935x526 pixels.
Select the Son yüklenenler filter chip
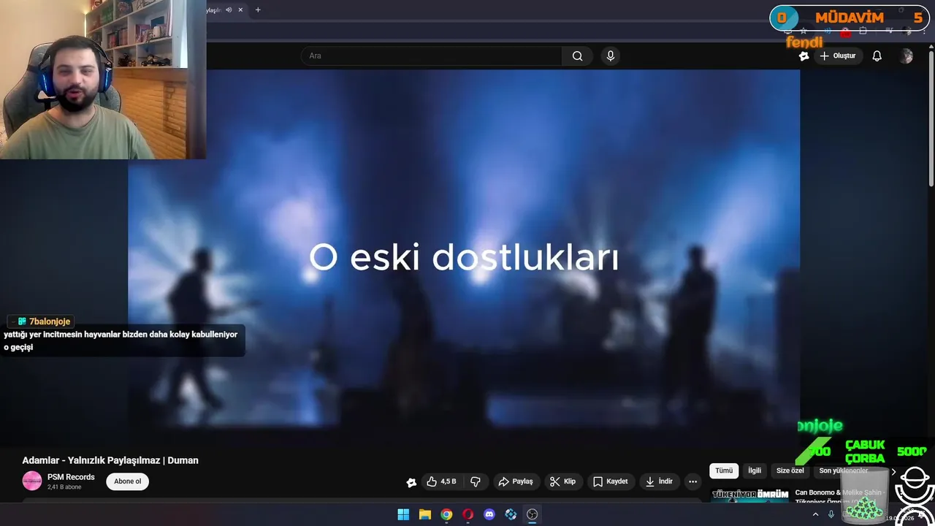point(844,471)
